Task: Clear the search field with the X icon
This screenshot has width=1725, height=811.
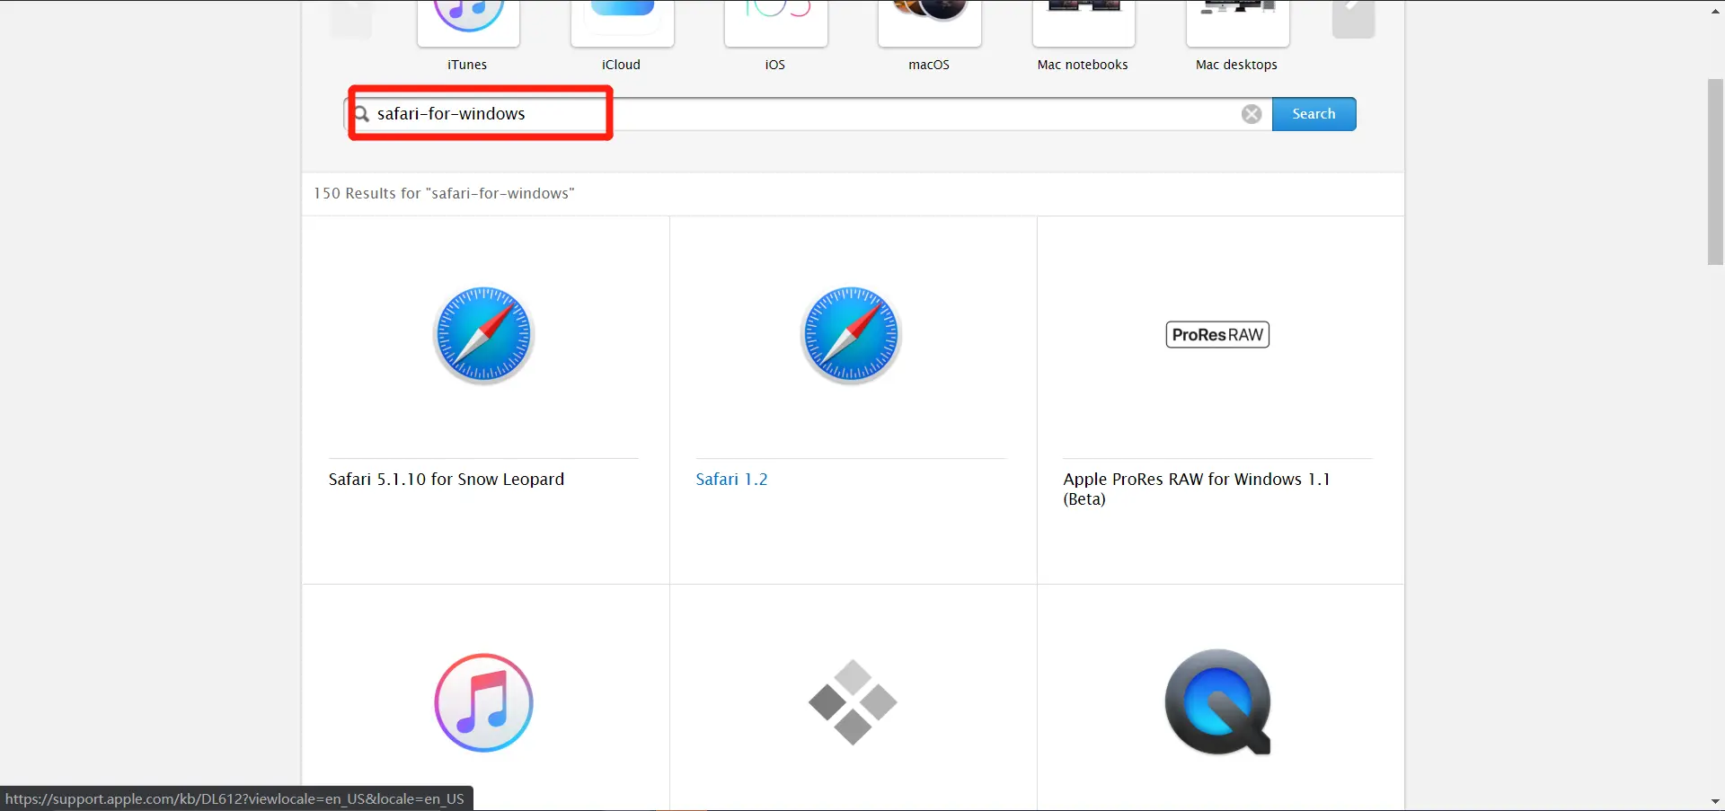Action: 1252,114
